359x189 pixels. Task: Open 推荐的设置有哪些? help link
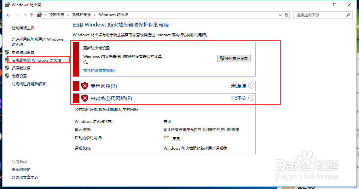click(99, 71)
